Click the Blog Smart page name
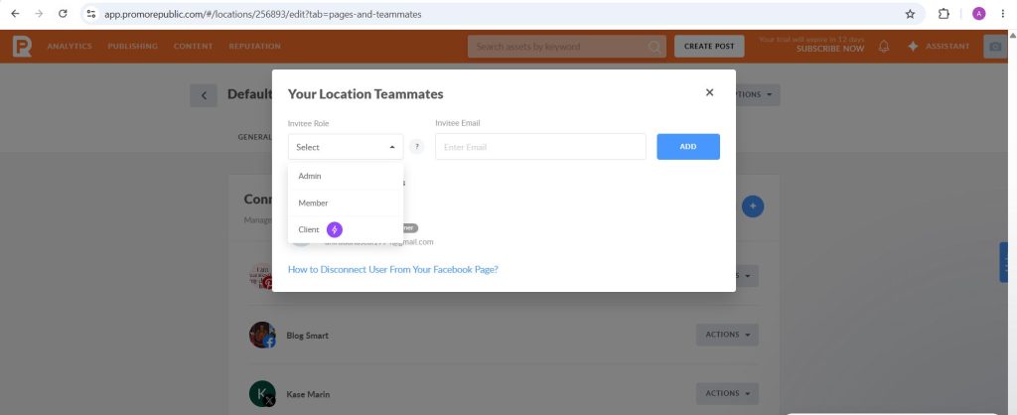Image resolution: width=1017 pixels, height=415 pixels. point(308,336)
